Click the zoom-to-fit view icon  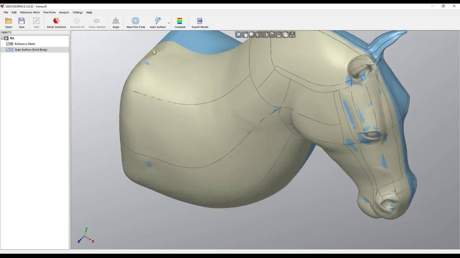(x=239, y=35)
